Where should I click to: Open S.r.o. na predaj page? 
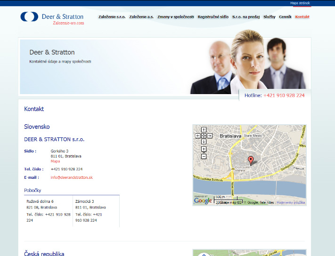(x=246, y=17)
